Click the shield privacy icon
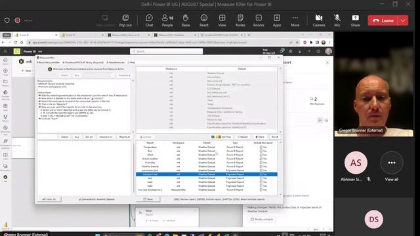This screenshot has width=420, height=236. [7, 20]
